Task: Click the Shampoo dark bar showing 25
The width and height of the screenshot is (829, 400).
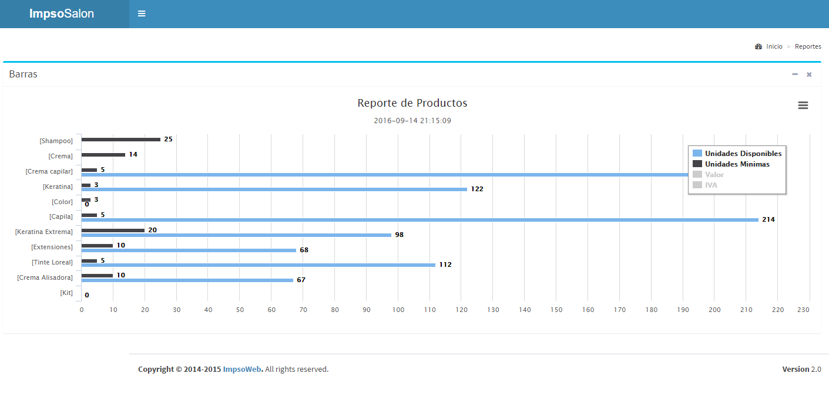Action: pos(120,140)
